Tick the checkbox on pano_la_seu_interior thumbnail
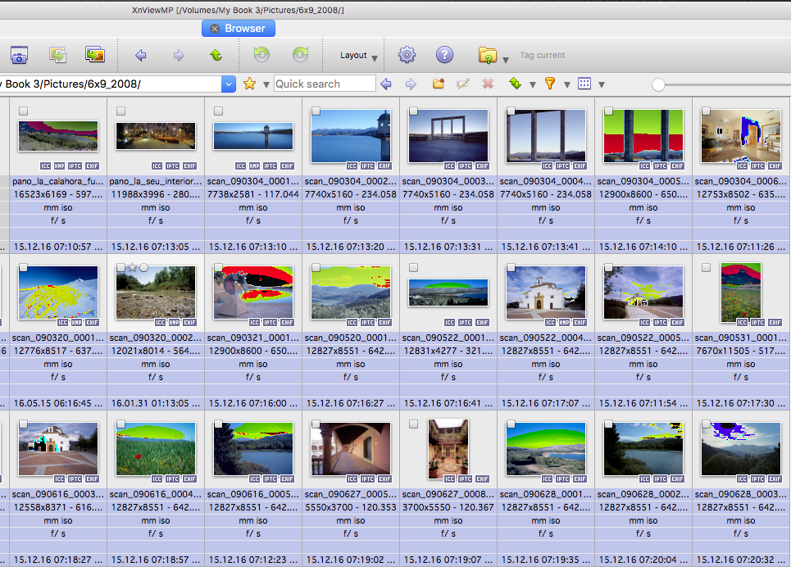 (x=120, y=111)
